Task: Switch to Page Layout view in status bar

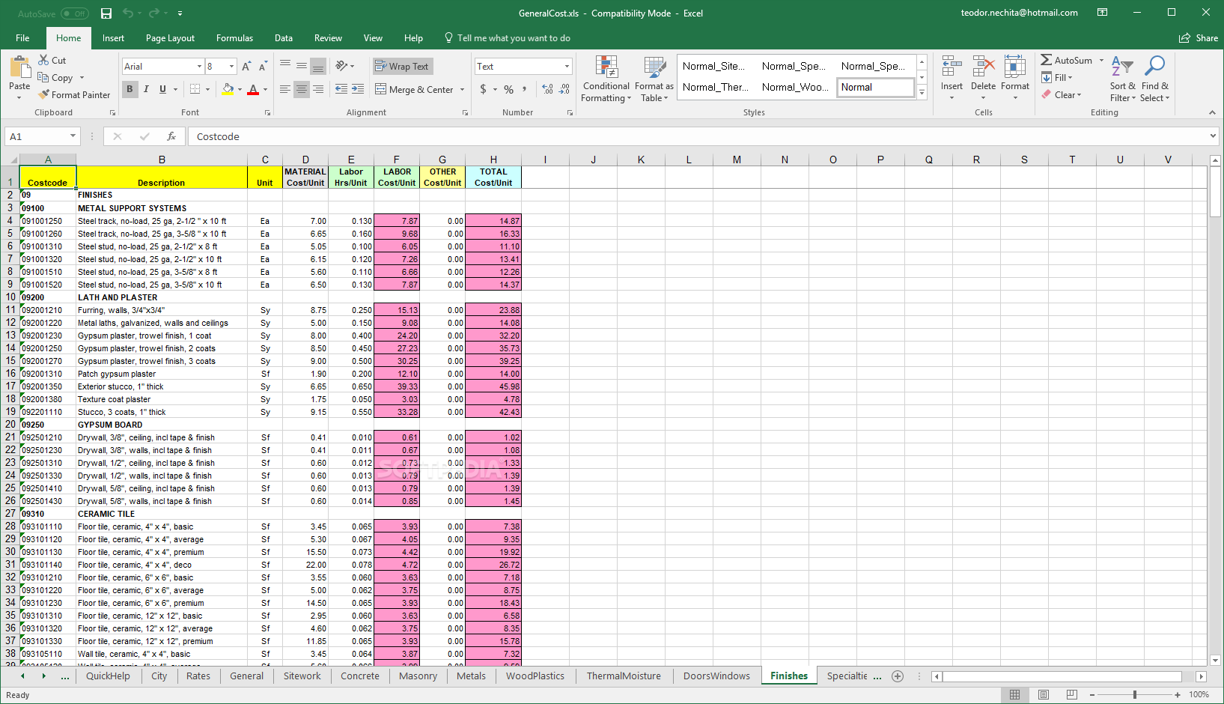Action: tap(1043, 694)
